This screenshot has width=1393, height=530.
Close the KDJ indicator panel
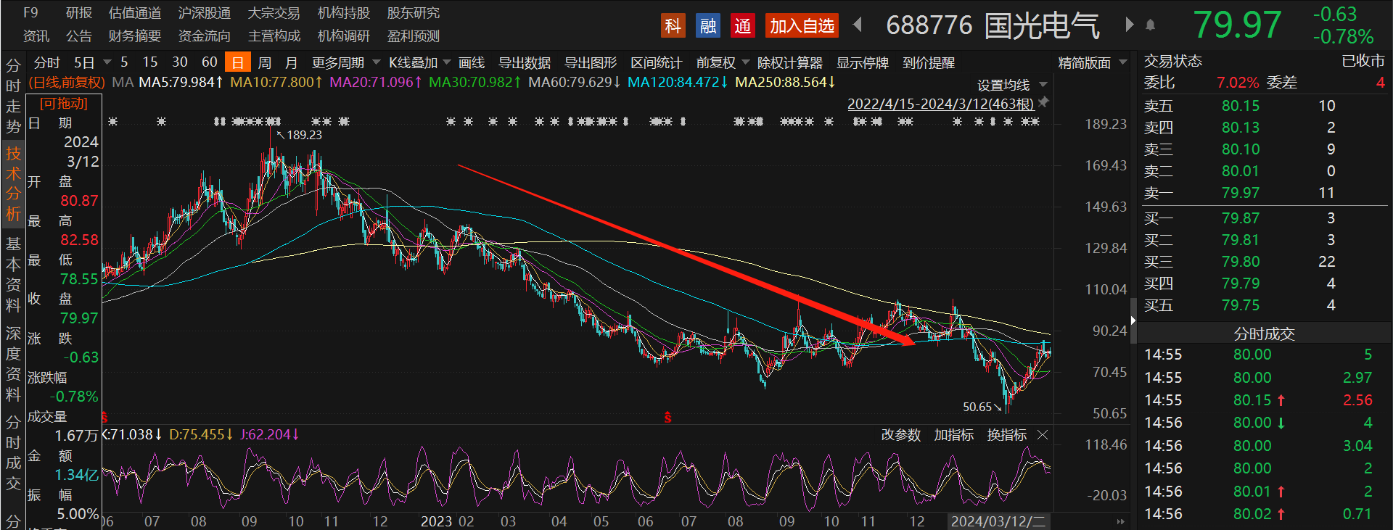click(x=1043, y=435)
